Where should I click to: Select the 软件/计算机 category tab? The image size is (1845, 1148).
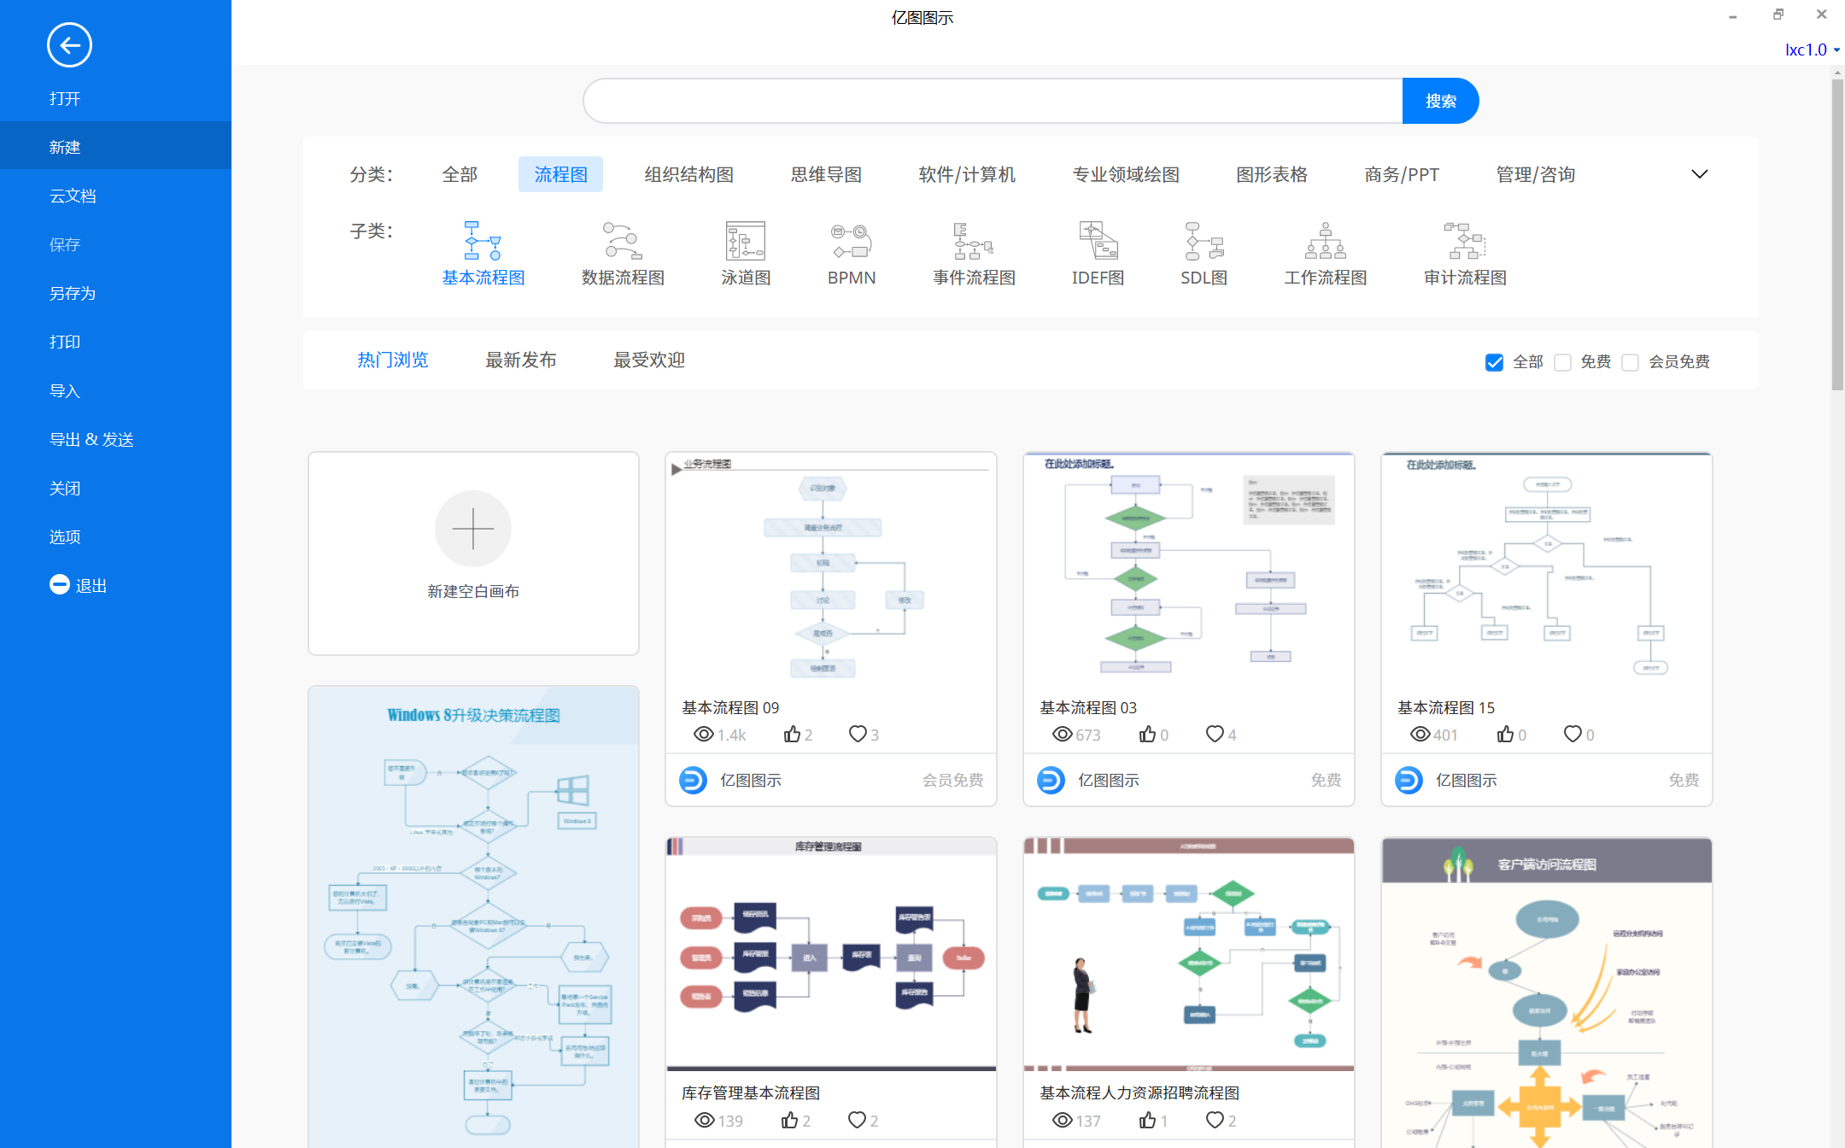967,174
